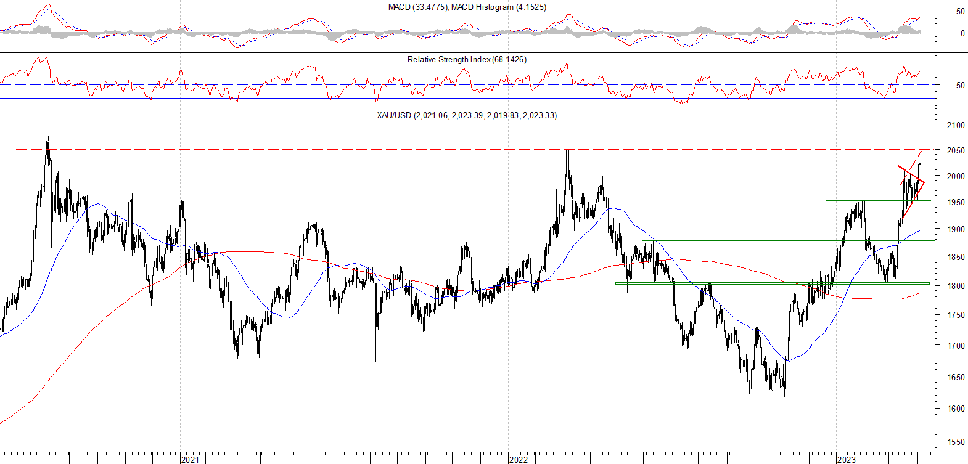The image size is (968, 464).
Task: Select the green support rectangle at 1800
Action: 773,283
